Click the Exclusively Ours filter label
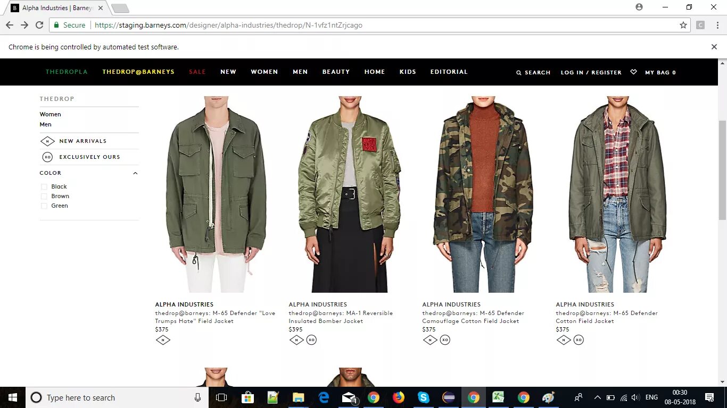The height and width of the screenshot is (408, 727). (89, 157)
